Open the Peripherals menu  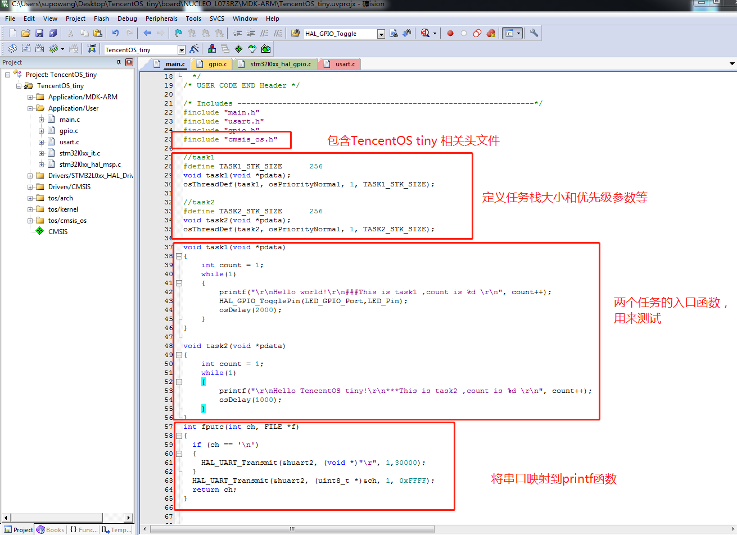coord(161,19)
